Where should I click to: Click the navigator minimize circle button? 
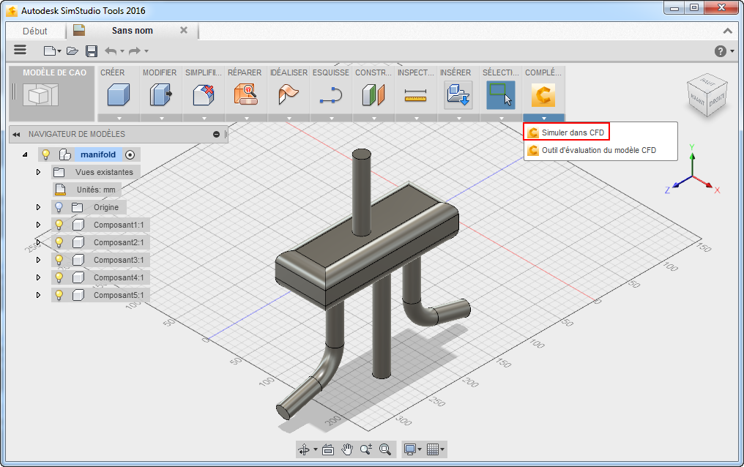216,135
